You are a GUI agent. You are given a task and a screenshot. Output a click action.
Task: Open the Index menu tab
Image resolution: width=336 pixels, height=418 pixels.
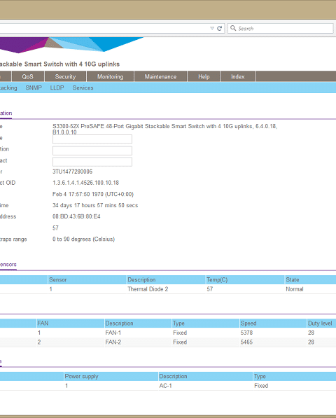pos(238,77)
